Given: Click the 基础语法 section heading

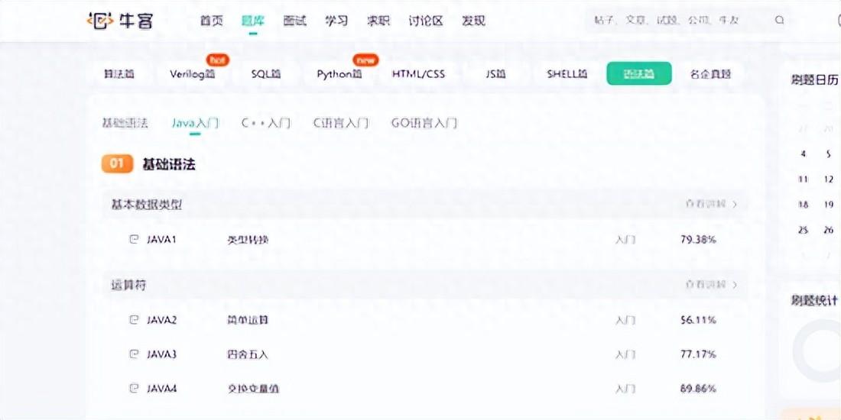Looking at the screenshot, I should click(168, 164).
